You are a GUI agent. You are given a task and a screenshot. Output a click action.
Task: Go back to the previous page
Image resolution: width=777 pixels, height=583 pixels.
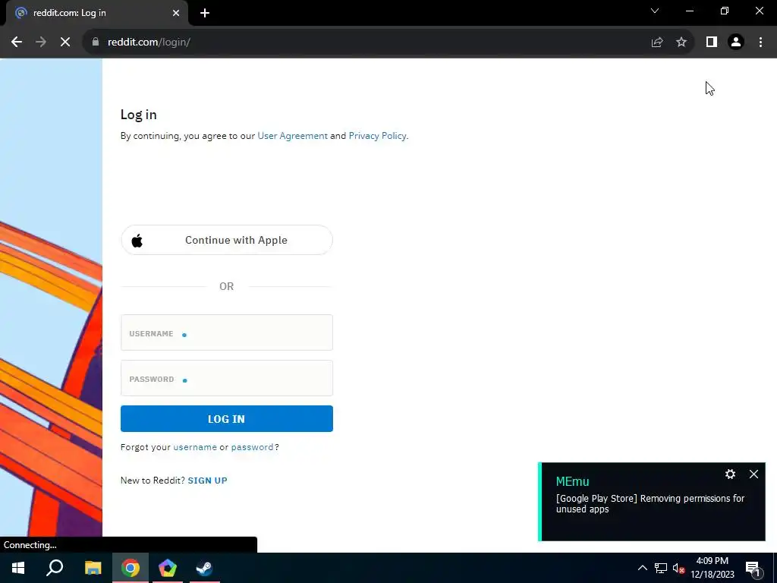pyautogui.click(x=17, y=43)
